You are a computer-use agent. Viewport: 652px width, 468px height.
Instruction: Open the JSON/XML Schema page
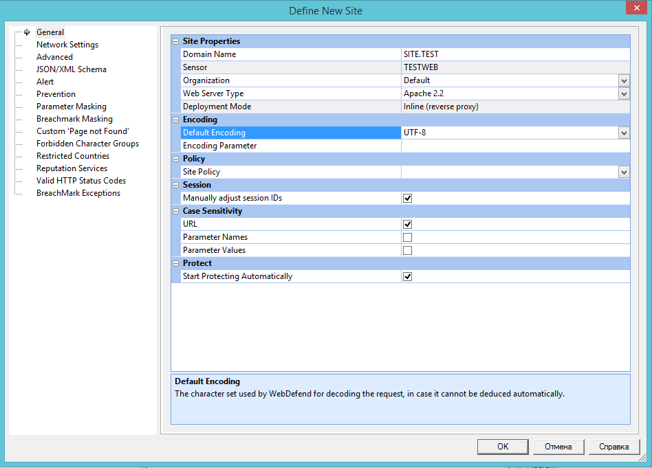(72, 69)
